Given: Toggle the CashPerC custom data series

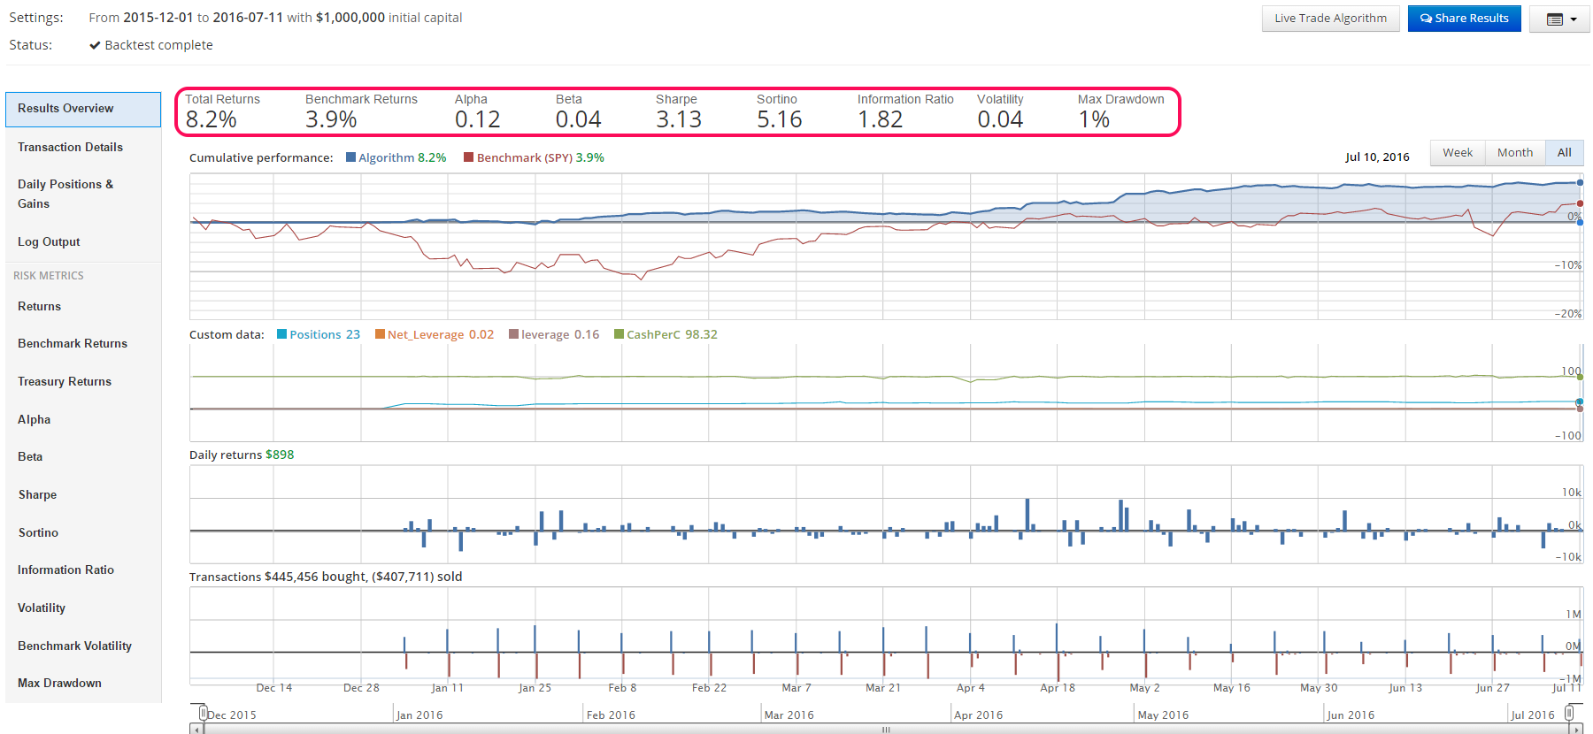Looking at the screenshot, I should coord(619,334).
